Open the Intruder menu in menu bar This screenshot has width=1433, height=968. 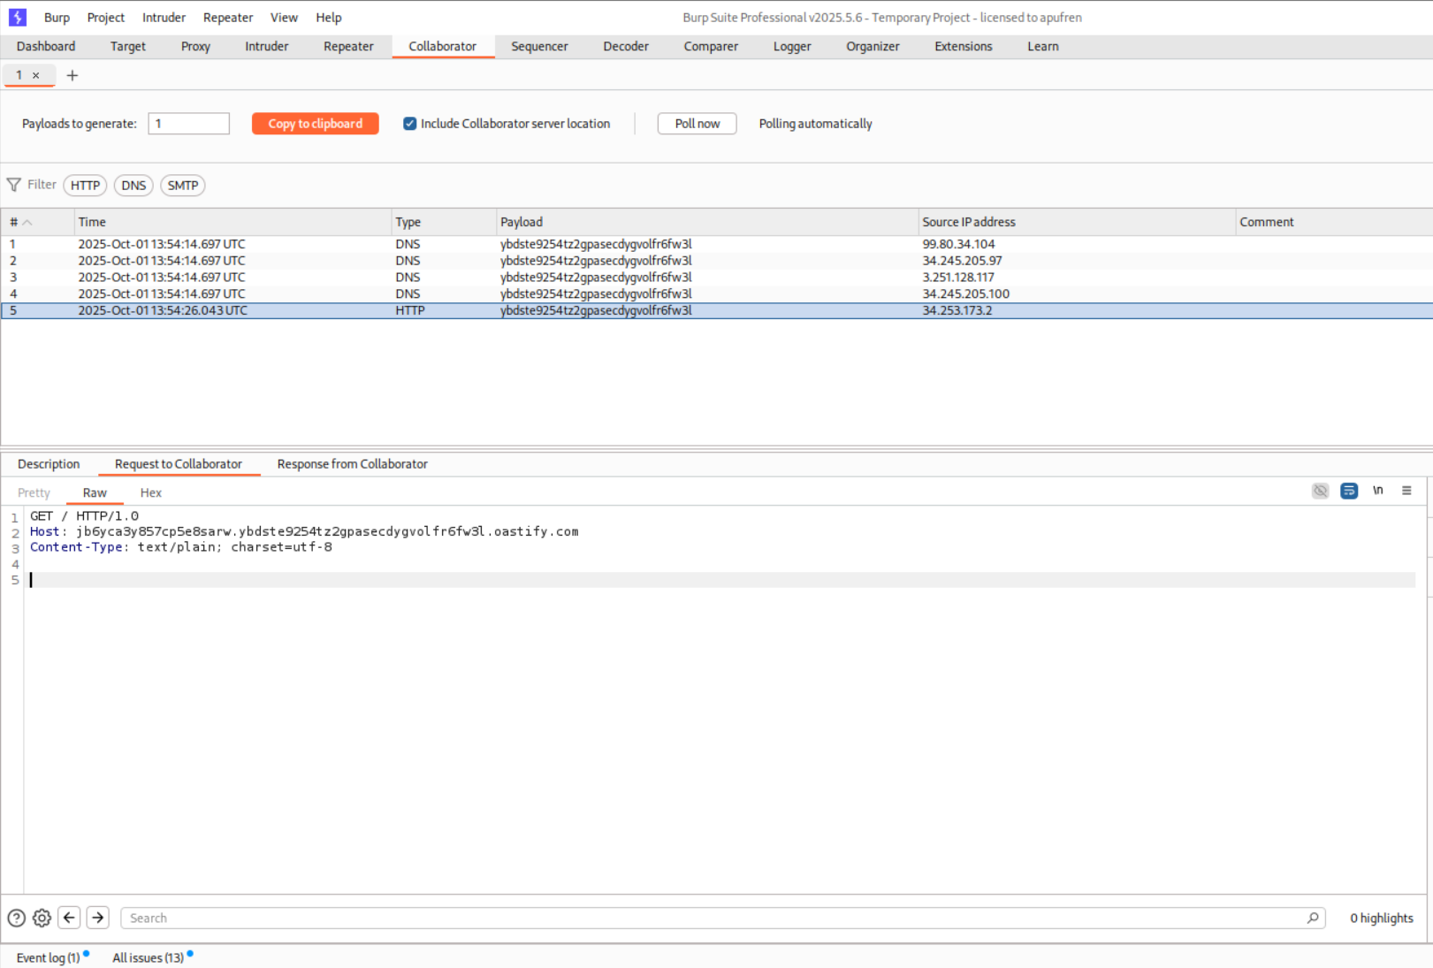point(164,17)
